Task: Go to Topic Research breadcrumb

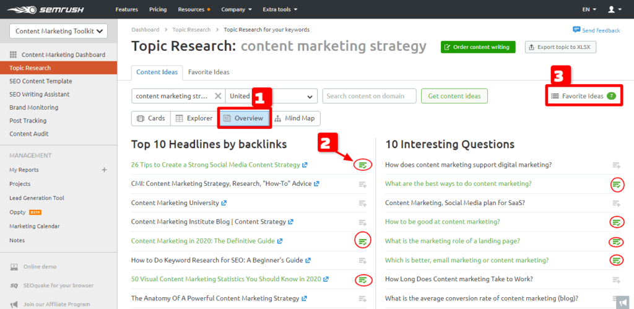Action: click(x=191, y=30)
